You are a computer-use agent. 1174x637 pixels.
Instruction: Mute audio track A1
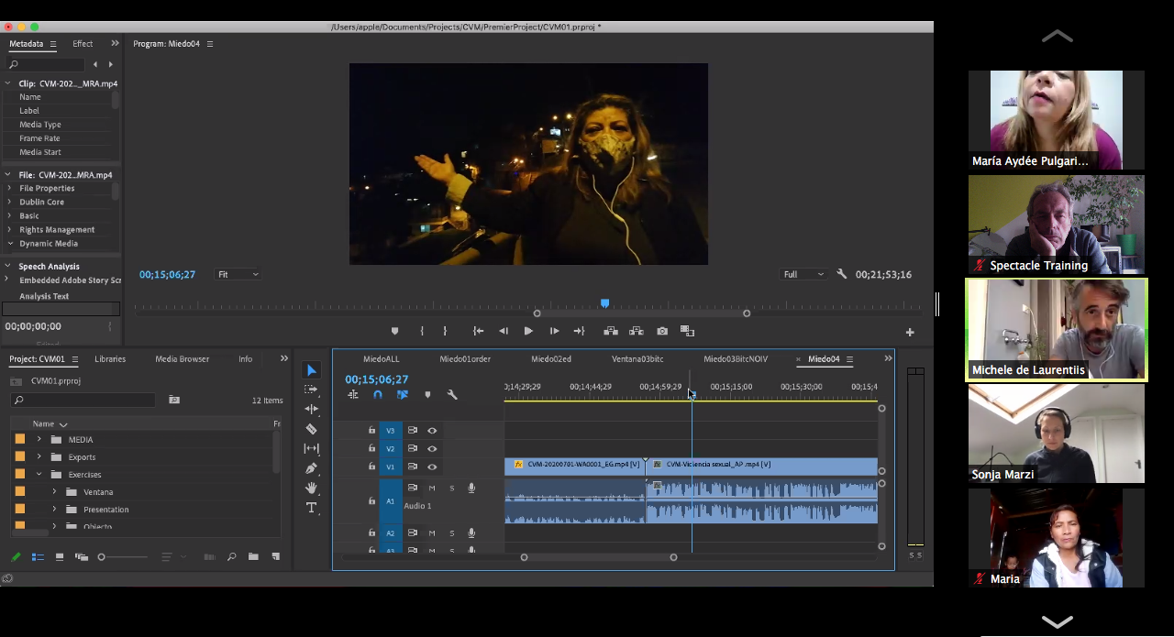tap(432, 488)
